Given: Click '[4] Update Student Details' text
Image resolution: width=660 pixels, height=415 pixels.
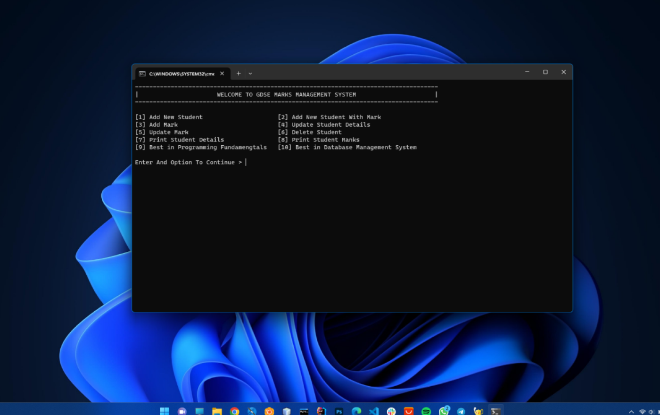Looking at the screenshot, I should (x=324, y=124).
